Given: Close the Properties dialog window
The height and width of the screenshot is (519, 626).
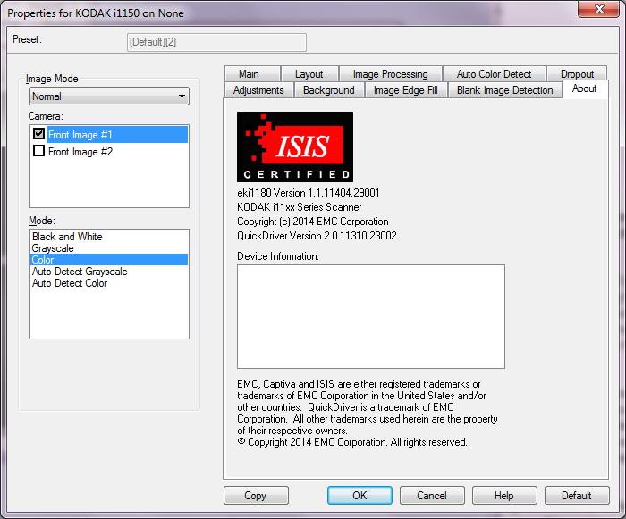Looking at the screenshot, I should click(598, 9).
